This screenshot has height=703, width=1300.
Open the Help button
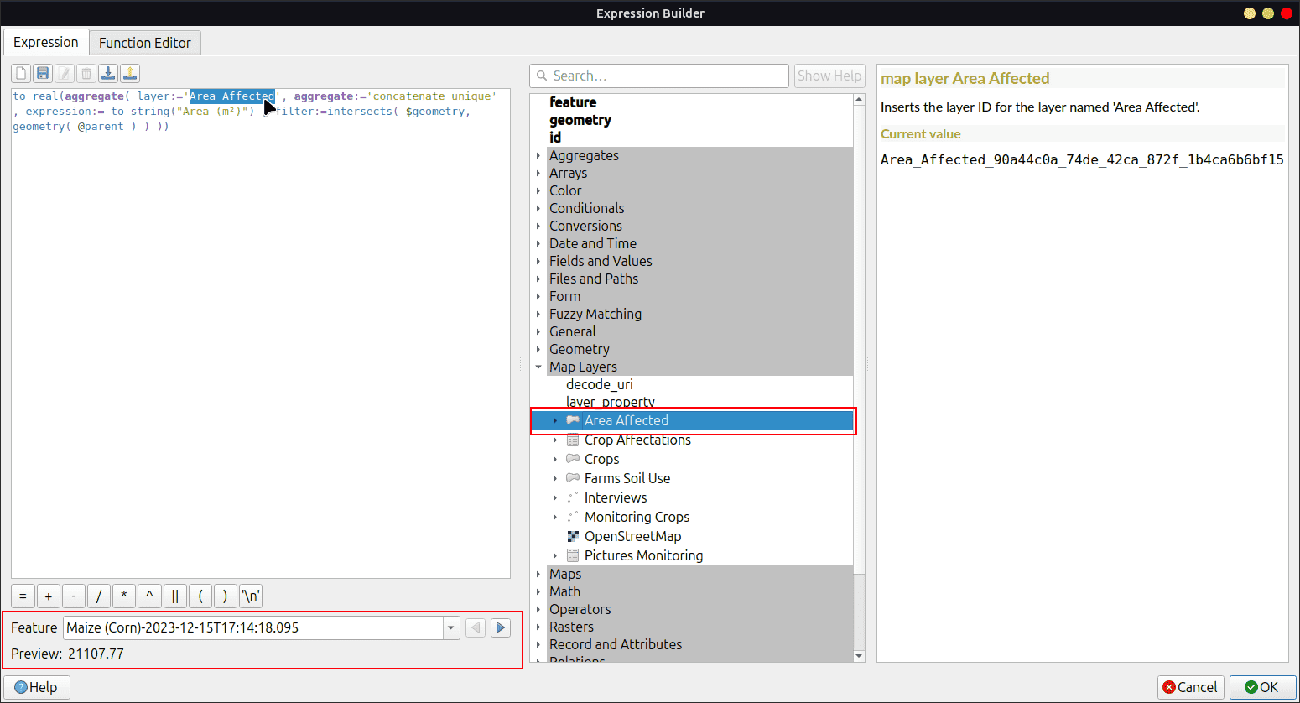[37, 687]
